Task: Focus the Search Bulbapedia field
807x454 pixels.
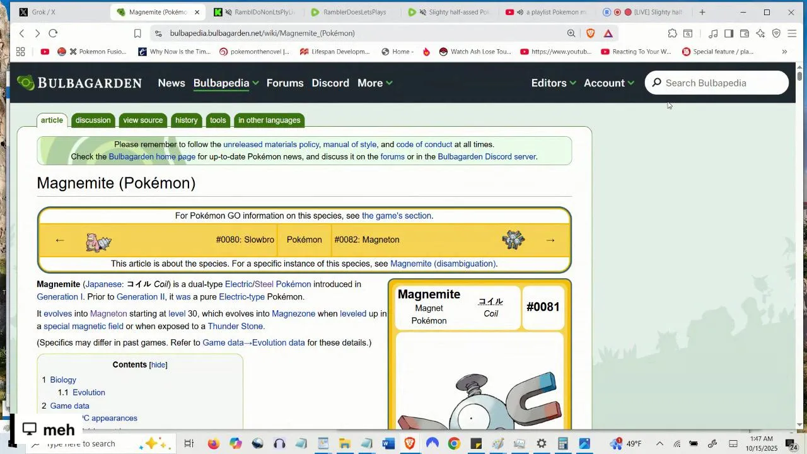Action: click(x=717, y=83)
